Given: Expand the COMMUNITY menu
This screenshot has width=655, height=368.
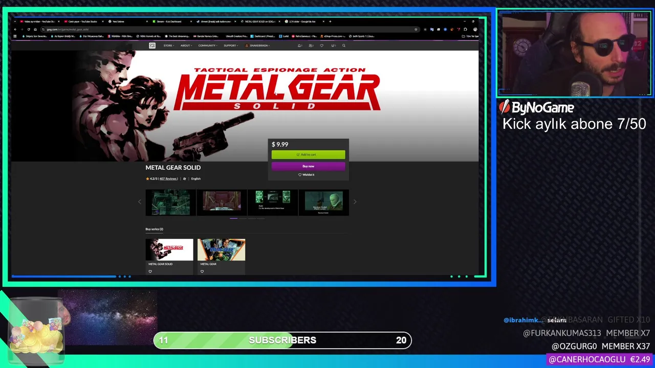Looking at the screenshot, I should click(208, 45).
